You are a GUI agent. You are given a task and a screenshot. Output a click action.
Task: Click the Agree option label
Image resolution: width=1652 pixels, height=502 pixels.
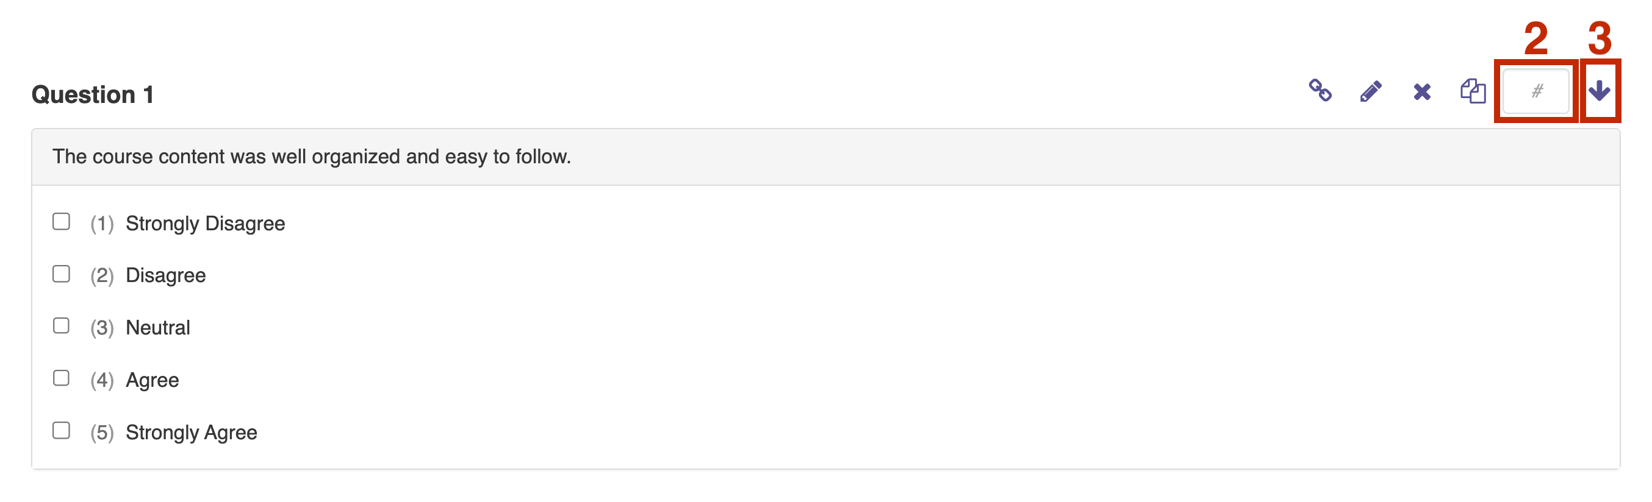(152, 380)
